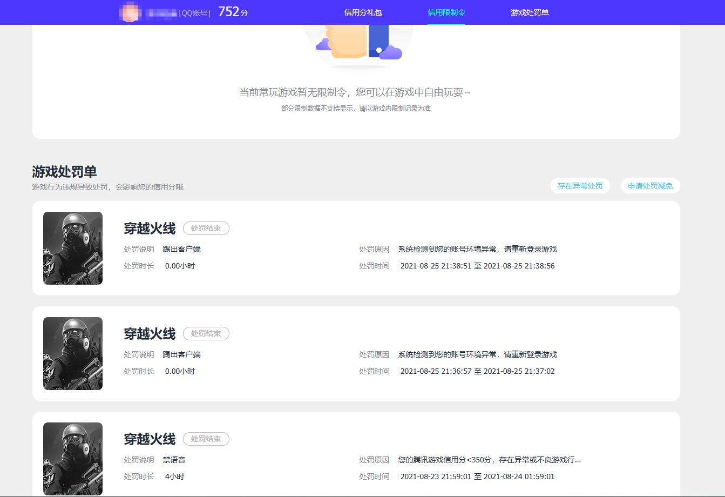
Task: Click 处罚结束 badge on the 禁语音 record
Action: coord(206,439)
